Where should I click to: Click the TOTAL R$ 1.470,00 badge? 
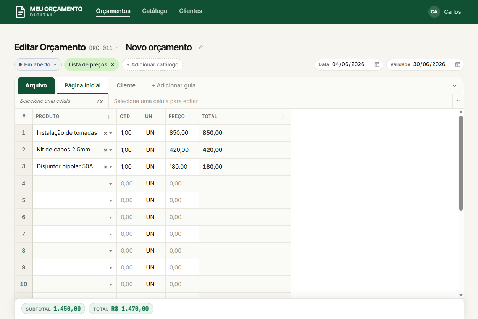[x=121, y=309]
